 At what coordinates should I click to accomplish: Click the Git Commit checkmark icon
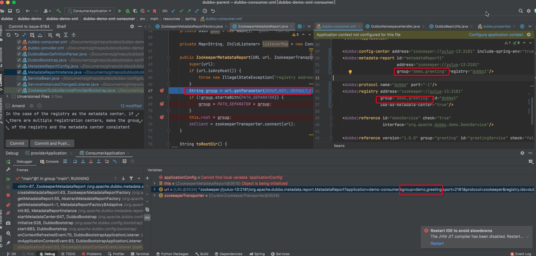pyautogui.click(x=181, y=11)
